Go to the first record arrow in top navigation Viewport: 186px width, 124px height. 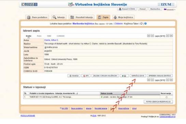pyautogui.click(x=148, y=36)
